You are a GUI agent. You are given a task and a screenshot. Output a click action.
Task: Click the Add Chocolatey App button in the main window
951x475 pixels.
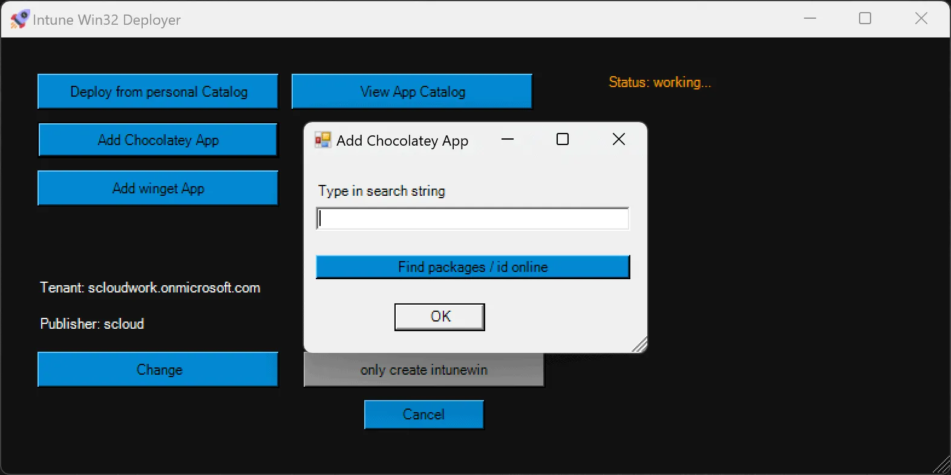tap(158, 140)
